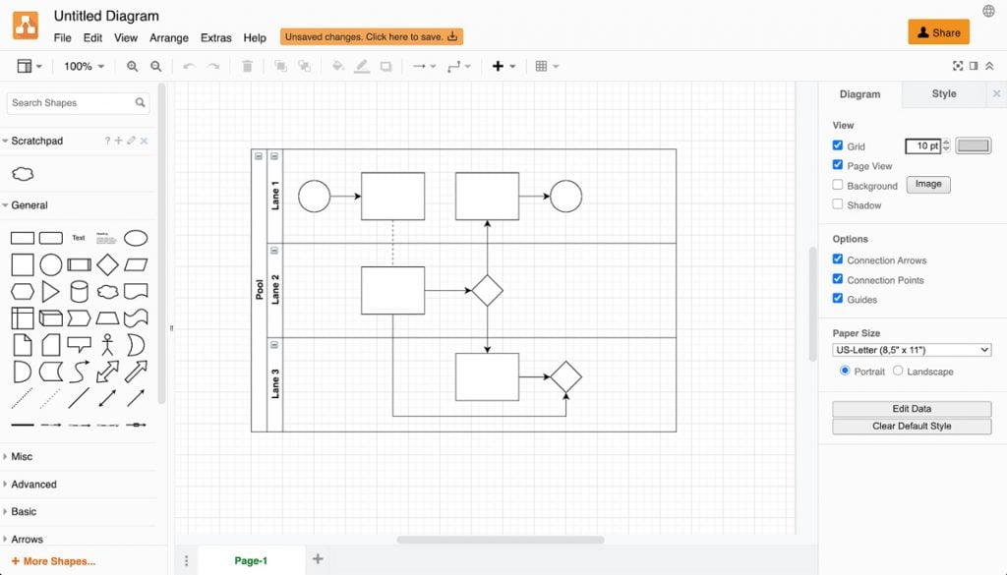
Task: Enable the Shadow checkbox
Action: click(838, 204)
